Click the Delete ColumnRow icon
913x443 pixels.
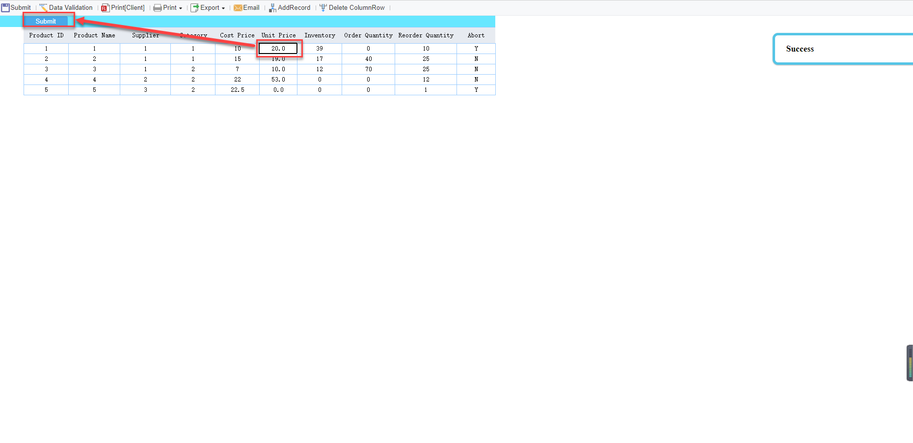323,8
